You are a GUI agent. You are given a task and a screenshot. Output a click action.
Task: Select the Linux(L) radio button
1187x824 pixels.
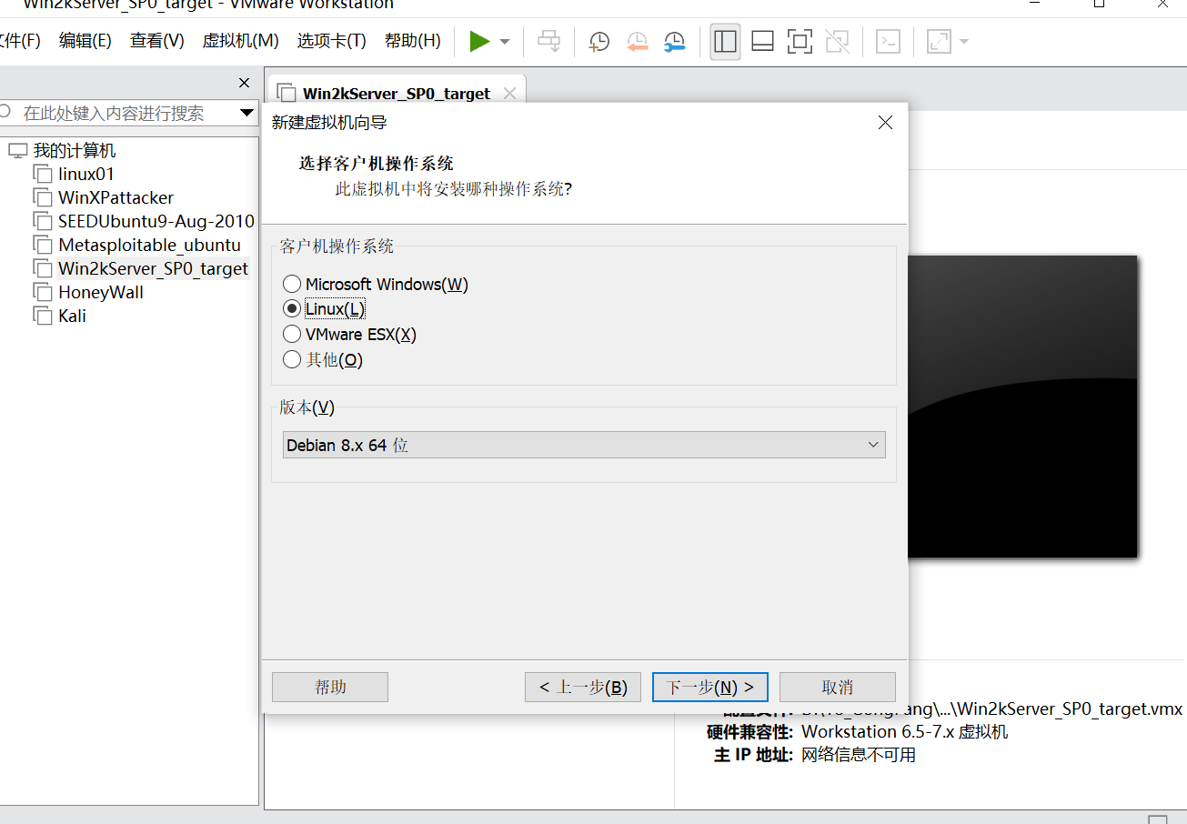pyautogui.click(x=292, y=309)
